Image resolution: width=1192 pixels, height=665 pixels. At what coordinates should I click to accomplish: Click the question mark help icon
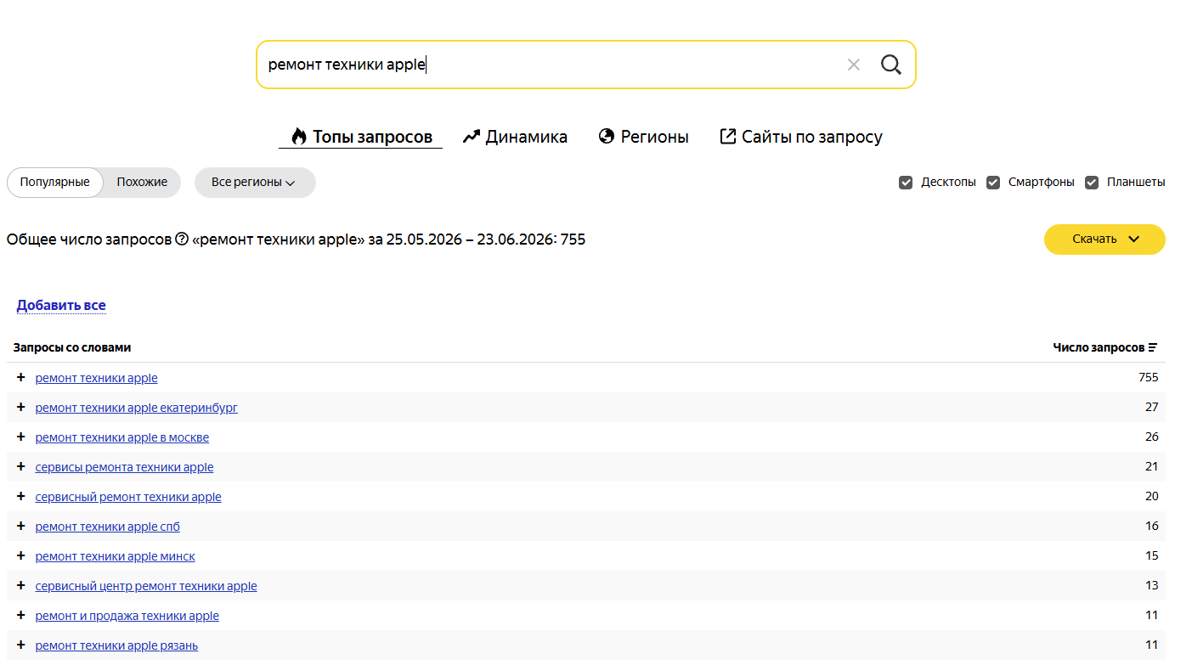[182, 240]
